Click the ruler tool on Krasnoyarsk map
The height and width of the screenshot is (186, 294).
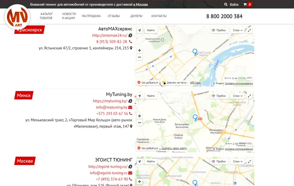click(249, 78)
